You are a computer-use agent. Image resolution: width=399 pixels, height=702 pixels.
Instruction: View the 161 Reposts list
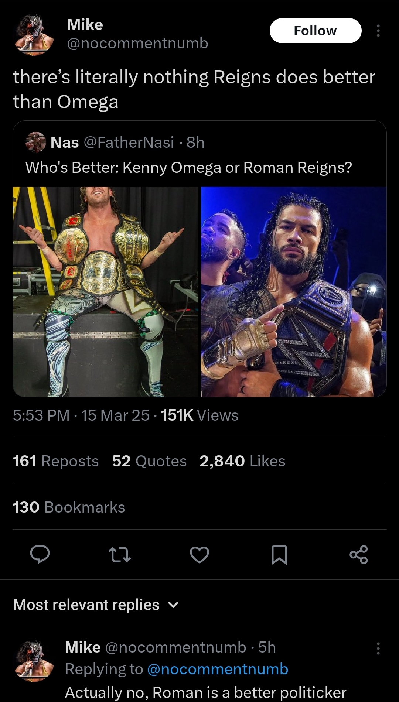tap(56, 461)
